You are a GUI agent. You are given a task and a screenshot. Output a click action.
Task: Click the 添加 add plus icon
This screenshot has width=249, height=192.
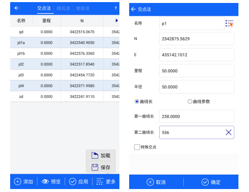(17, 181)
